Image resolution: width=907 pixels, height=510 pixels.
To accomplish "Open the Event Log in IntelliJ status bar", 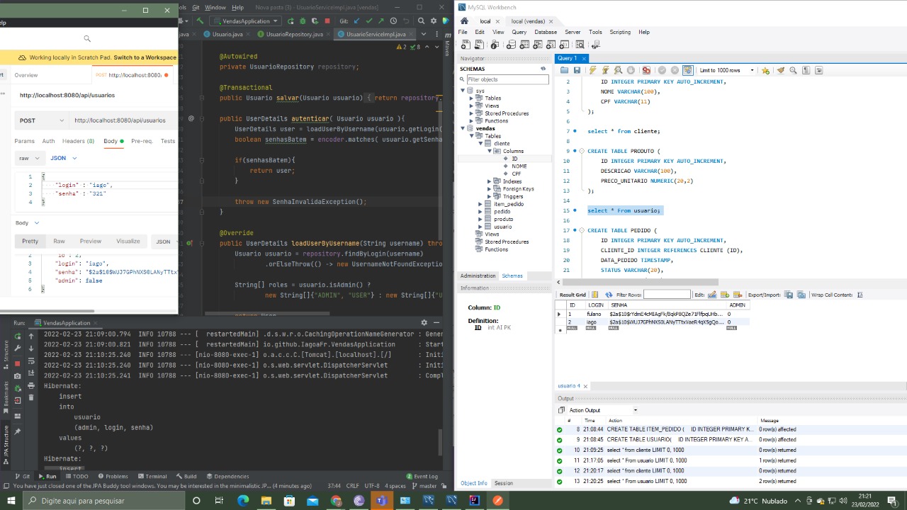I will [422, 477].
